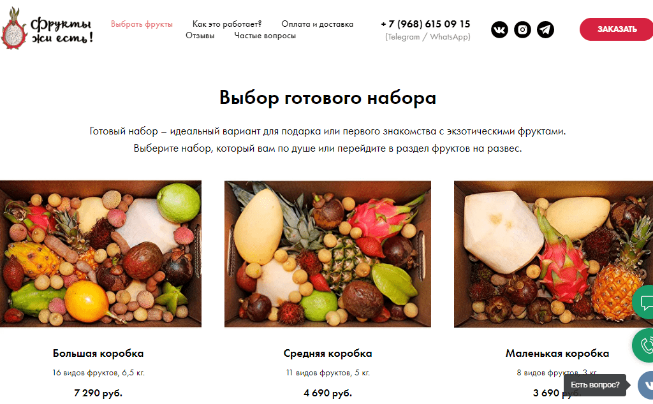Viewport: 653px width, 404px height.
Task: Open the Telegram icon in header
Action: 545,29
